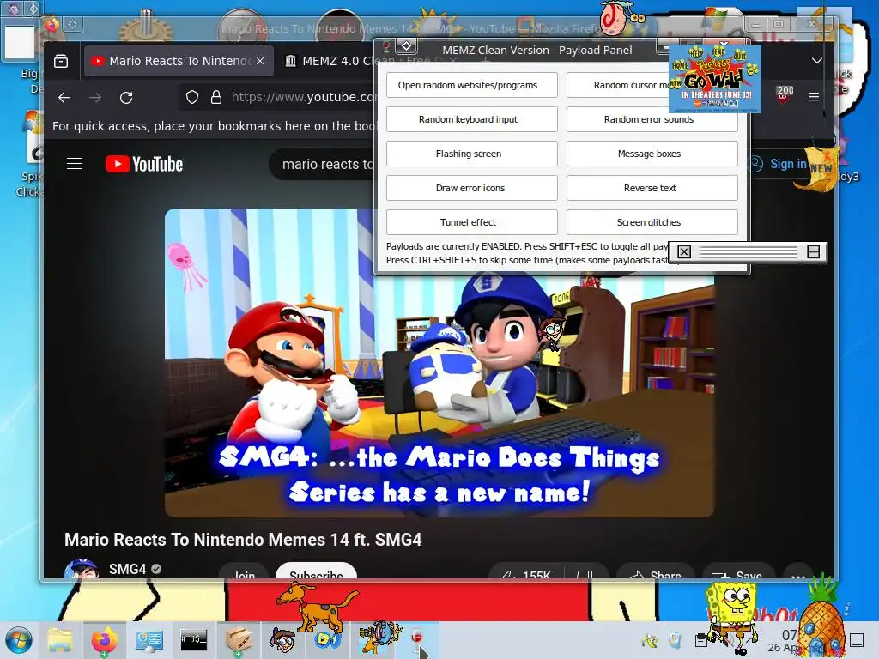Image resolution: width=879 pixels, height=659 pixels.
Task: Click the clipboard tray icon
Action: tap(700, 640)
